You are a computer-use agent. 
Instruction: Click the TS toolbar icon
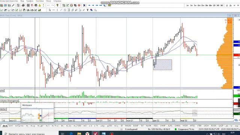click(9, 5)
